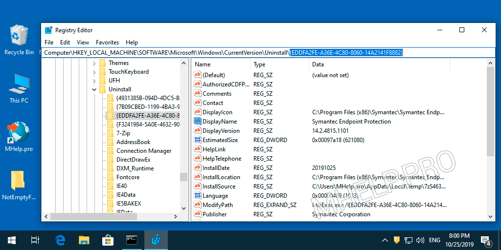Sort values by Type column header
Screen dimensions: 501x250
click(279, 64)
